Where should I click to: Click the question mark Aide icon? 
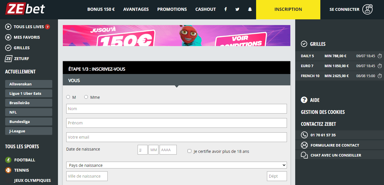click(304, 100)
